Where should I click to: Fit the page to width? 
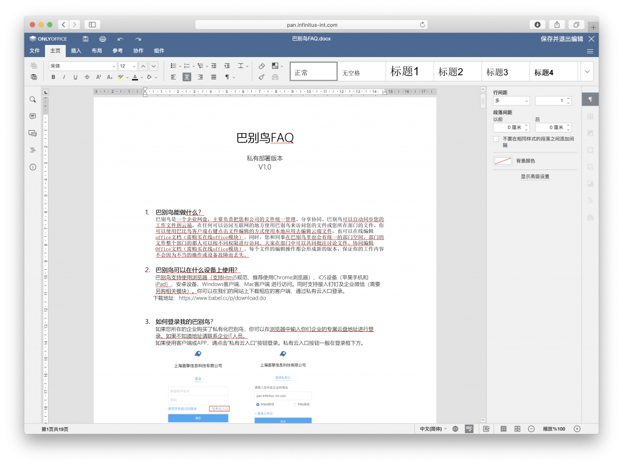[517, 429]
